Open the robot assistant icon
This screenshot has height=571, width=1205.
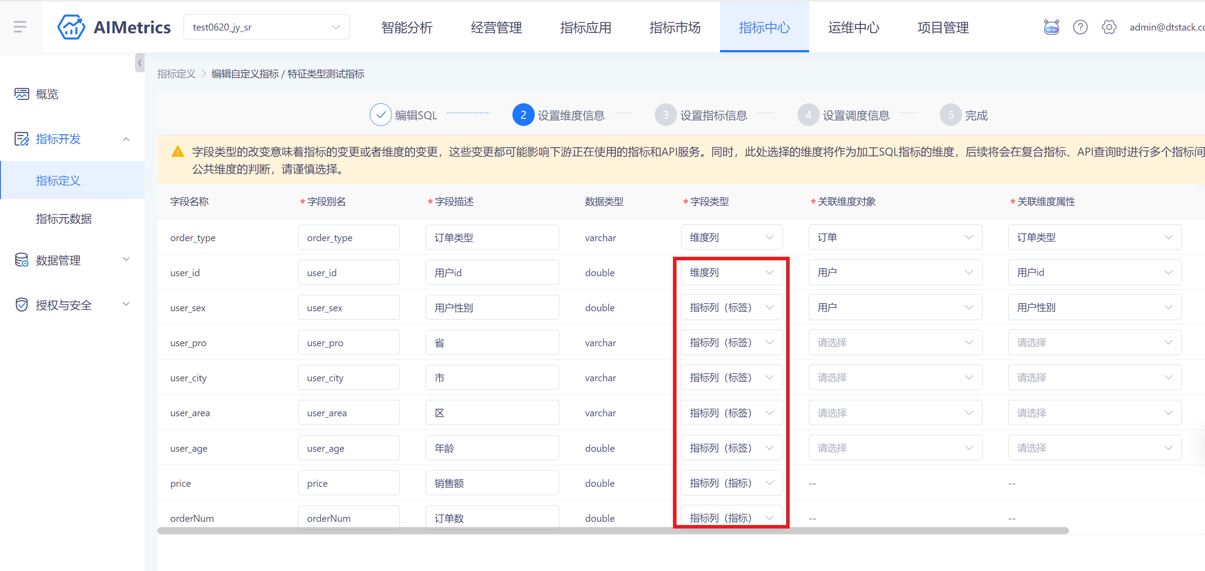1051,27
